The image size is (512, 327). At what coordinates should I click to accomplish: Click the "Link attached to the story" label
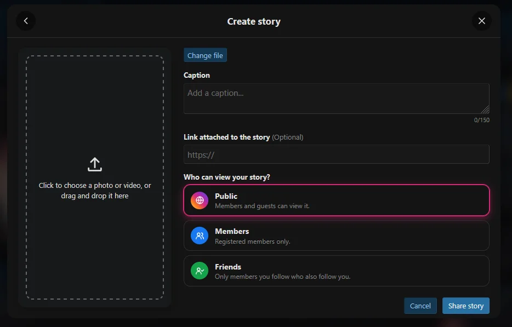pyautogui.click(x=226, y=137)
